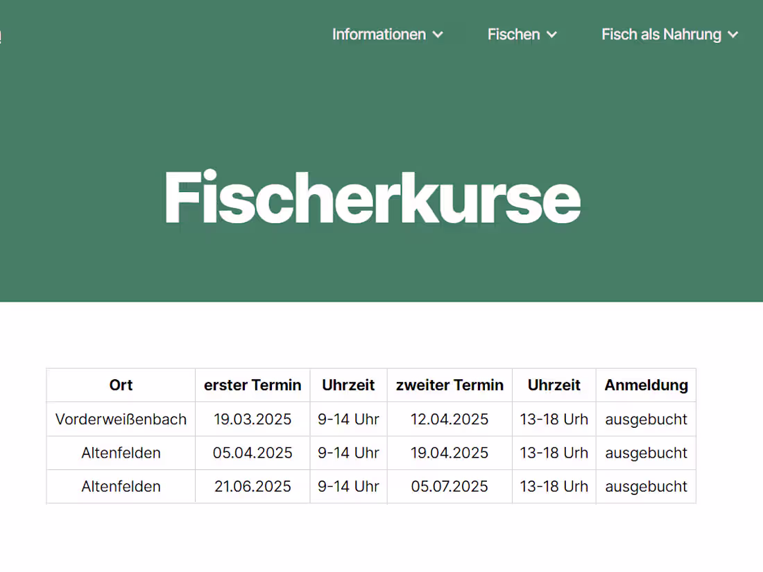
Task: Click ausgebucht in the Vorderweißenbach row
Action: pyautogui.click(x=646, y=419)
